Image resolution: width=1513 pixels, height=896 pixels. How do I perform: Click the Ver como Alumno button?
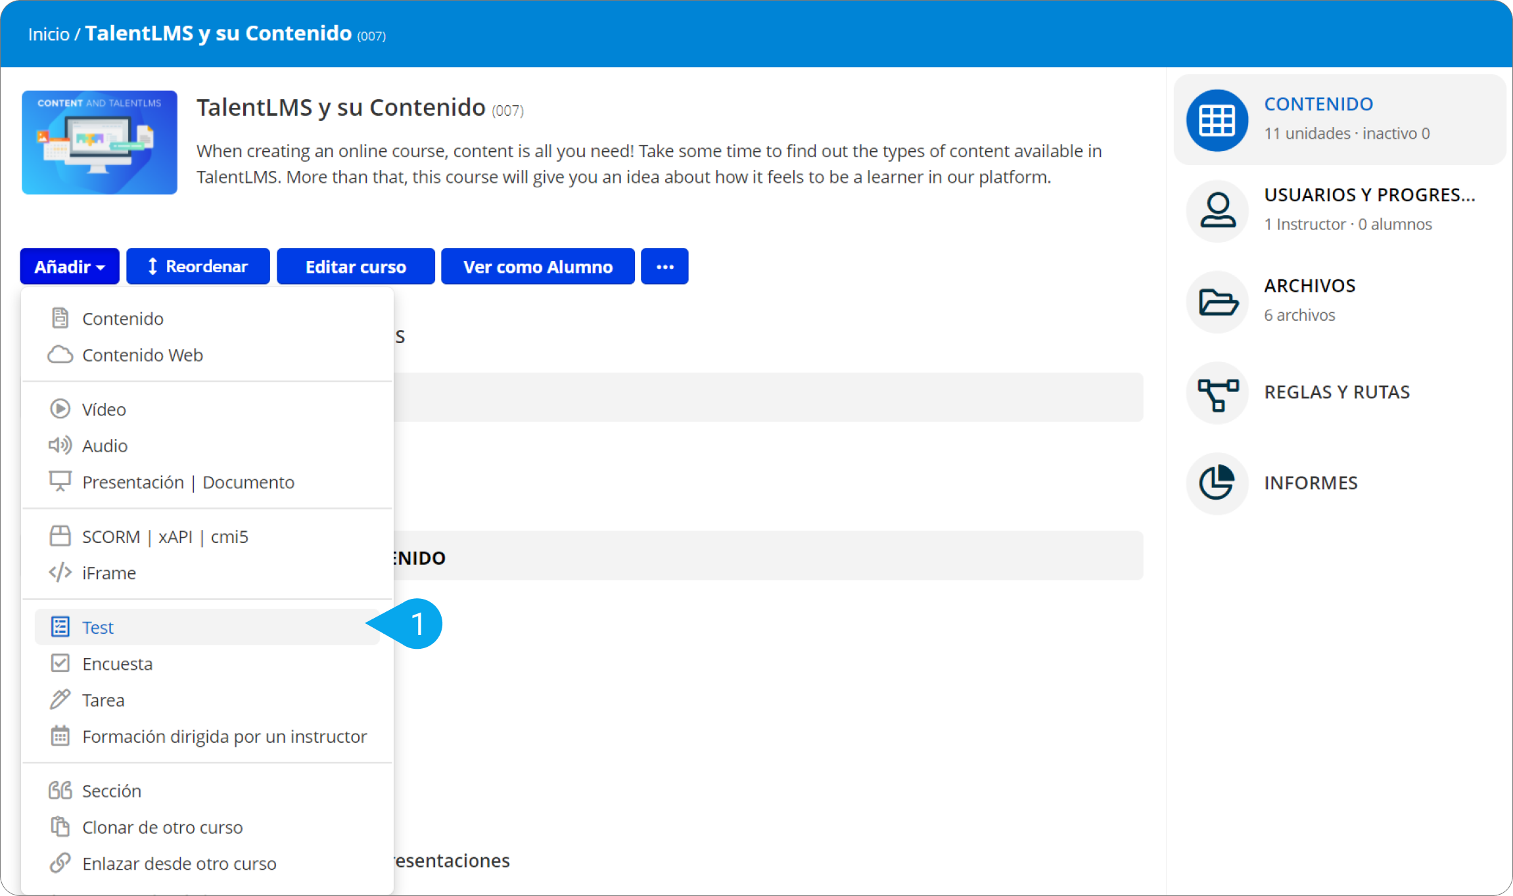coord(538,266)
